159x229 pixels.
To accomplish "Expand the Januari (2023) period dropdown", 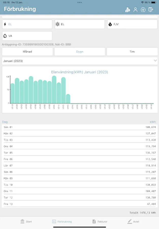I will coord(80,61).
